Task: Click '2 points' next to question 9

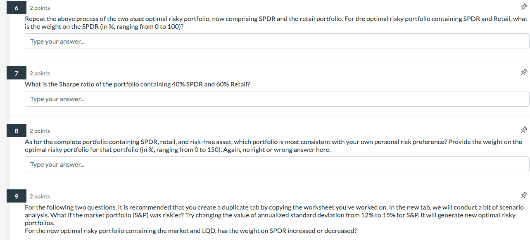Action: click(x=40, y=196)
